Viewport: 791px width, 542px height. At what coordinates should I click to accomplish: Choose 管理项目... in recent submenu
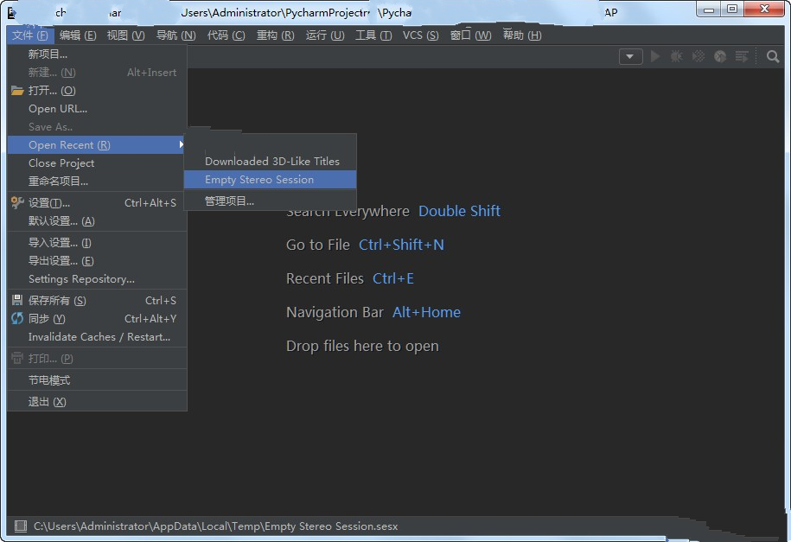pos(271,201)
